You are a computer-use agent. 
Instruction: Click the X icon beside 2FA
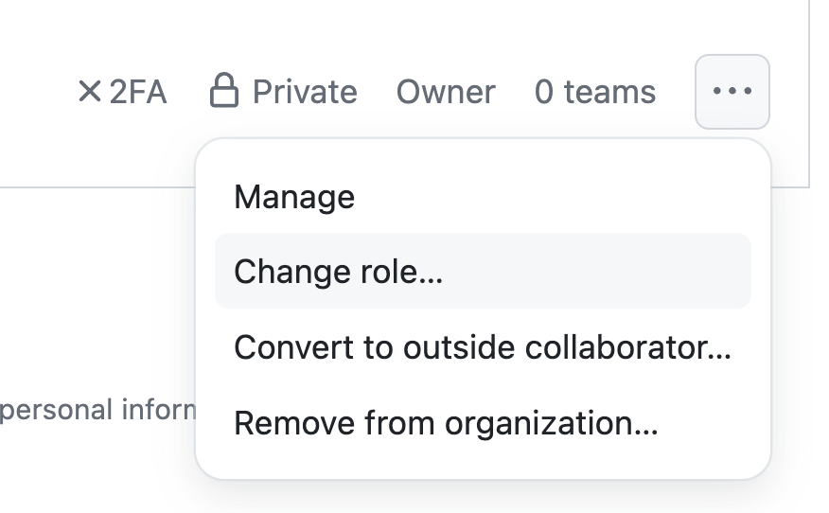pos(89,91)
